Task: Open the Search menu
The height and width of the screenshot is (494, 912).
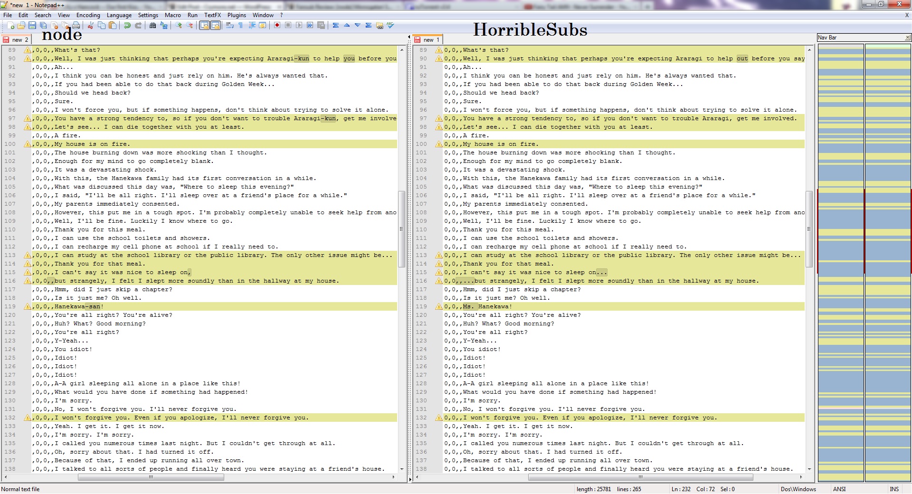Action: coord(43,15)
